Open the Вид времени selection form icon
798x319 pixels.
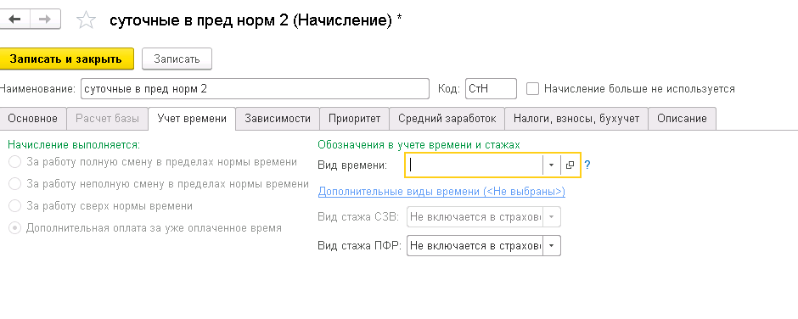point(570,165)
